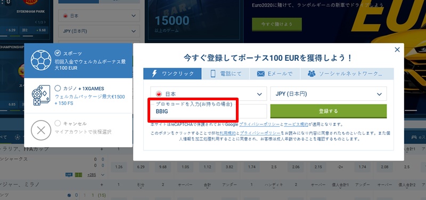The height and width of the screenshot is (200, 426).
Task: Open the +285 more markets link
Action: click(x=92, y=175)
